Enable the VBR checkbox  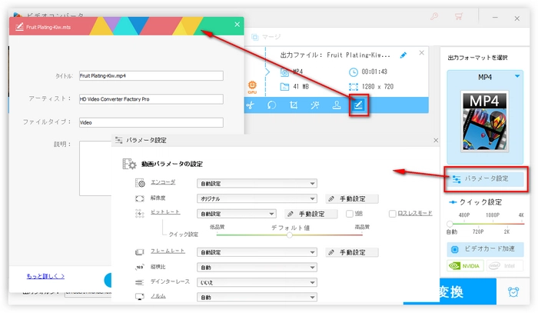coord(350,214)
